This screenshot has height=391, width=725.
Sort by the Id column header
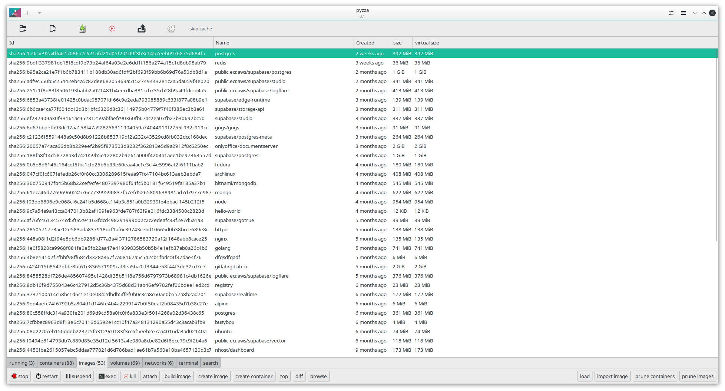[110, 43]
